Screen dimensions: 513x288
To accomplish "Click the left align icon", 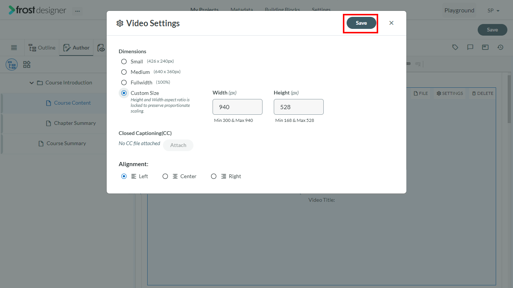I will coord(134,176).
